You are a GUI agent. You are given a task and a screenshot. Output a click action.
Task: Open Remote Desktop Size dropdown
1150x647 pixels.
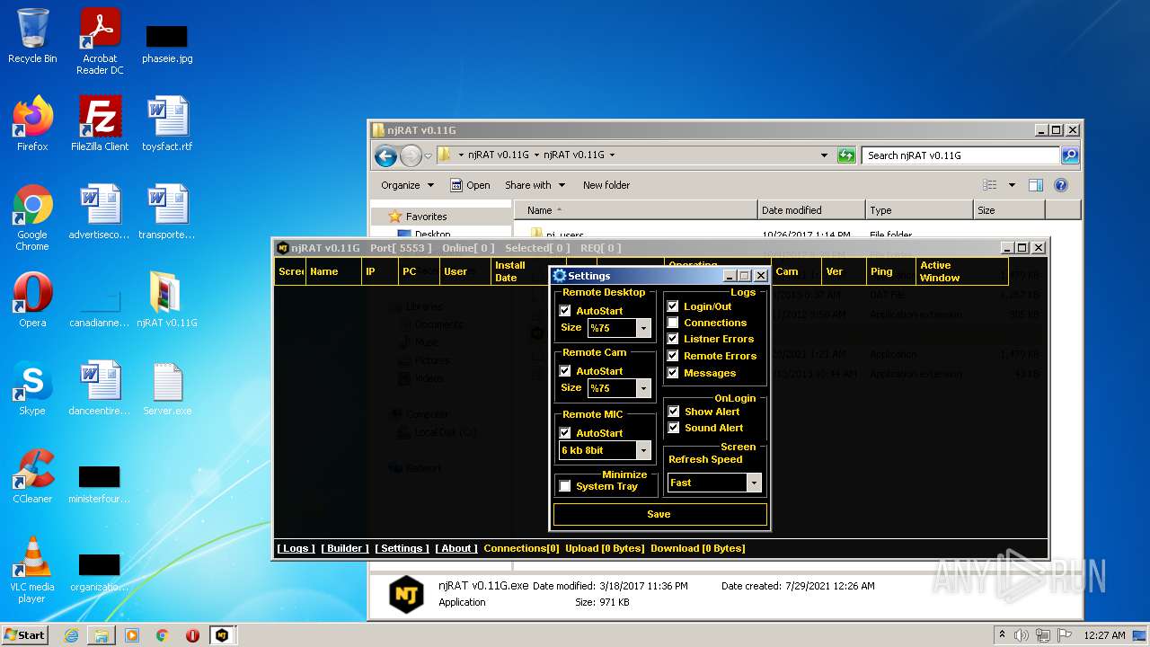(x=643, y=328)
